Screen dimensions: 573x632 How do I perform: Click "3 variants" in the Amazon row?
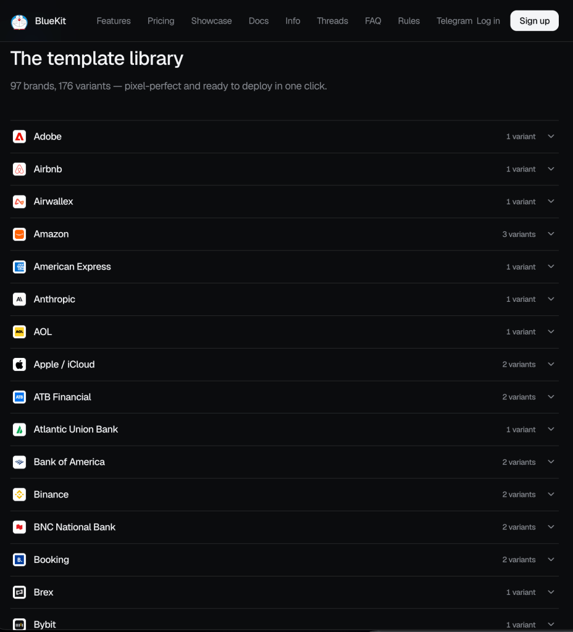pos(519,234)
